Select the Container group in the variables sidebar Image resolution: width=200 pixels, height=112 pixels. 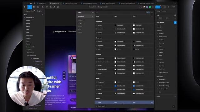80,26
